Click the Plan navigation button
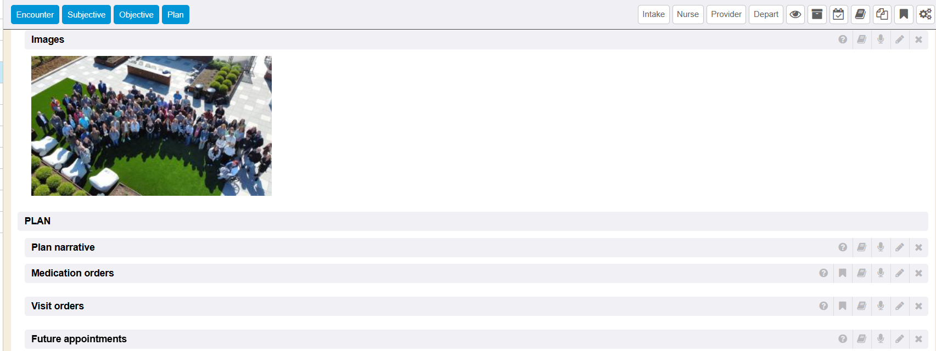This screenshot has width=936, height=351. 176,15
